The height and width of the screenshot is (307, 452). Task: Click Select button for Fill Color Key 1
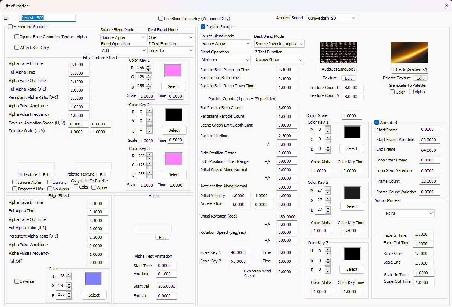(x=173, y=86)
